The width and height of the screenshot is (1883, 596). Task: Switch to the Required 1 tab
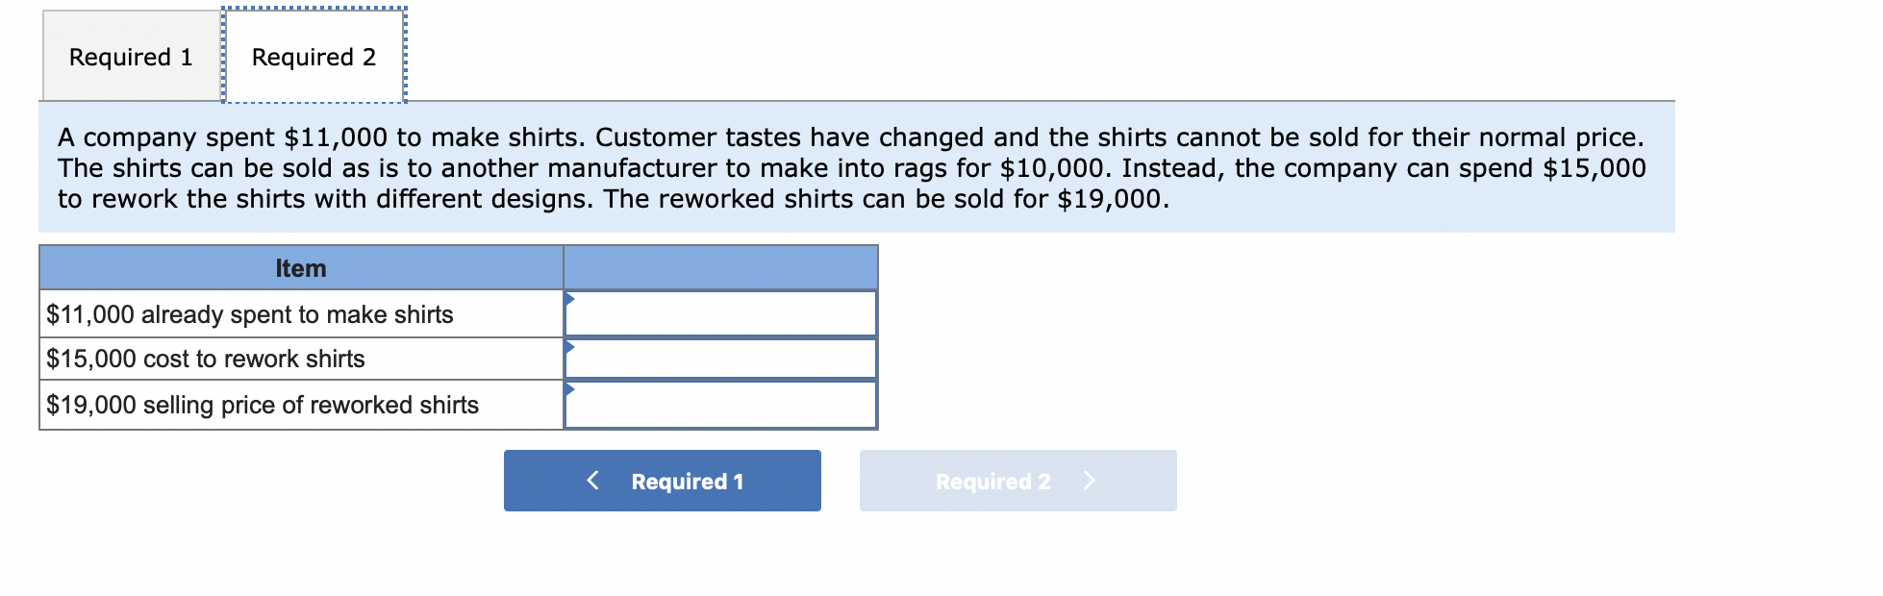click(x=132, y=57)
